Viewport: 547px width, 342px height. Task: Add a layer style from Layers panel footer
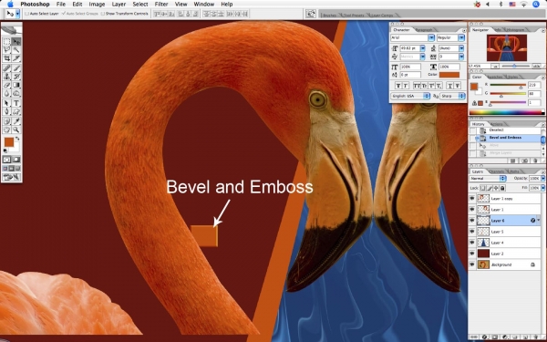coord(485,337)
